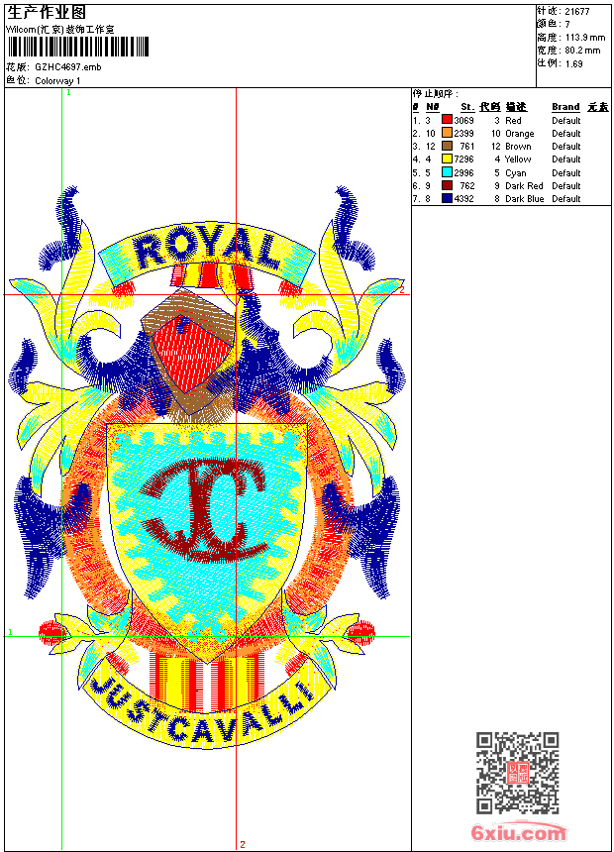Click stitch count 761 in Brown row

pos(467,147)
